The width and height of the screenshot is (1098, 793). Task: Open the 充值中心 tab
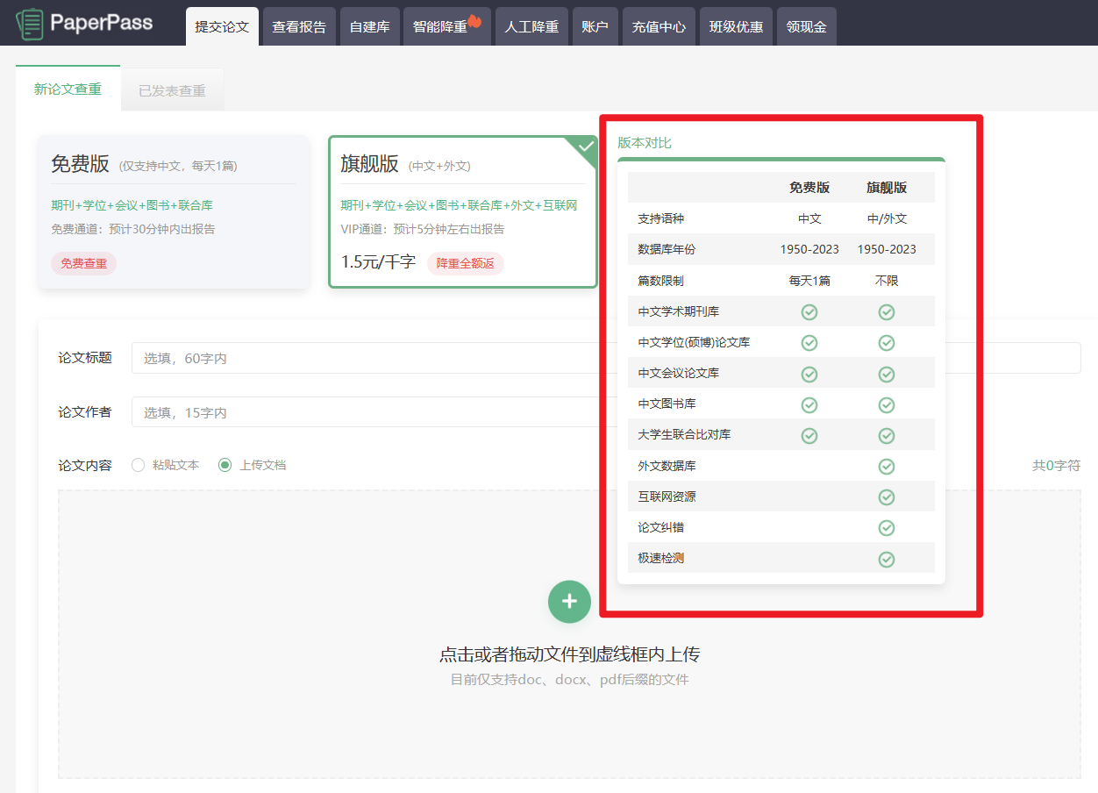pos(659,26)
